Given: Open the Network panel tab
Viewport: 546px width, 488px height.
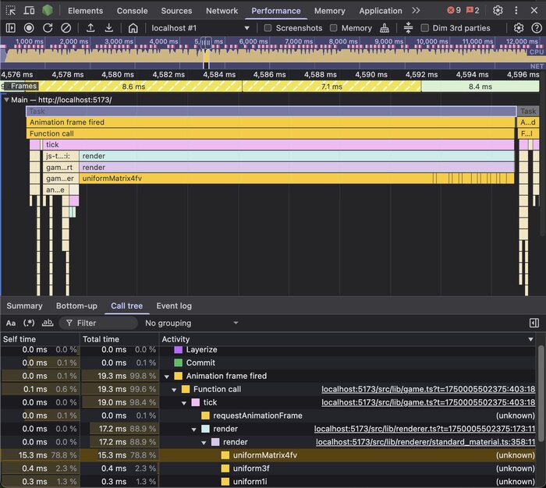Looking at the screenshot, I should click(x=222, y=11).
